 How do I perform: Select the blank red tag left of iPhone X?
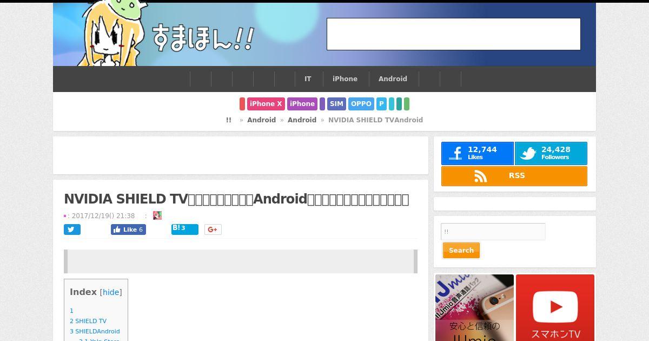[242, 104]
